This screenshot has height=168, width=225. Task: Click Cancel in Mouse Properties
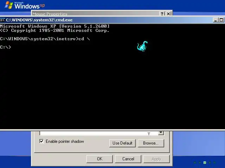(x=128, y=159)
